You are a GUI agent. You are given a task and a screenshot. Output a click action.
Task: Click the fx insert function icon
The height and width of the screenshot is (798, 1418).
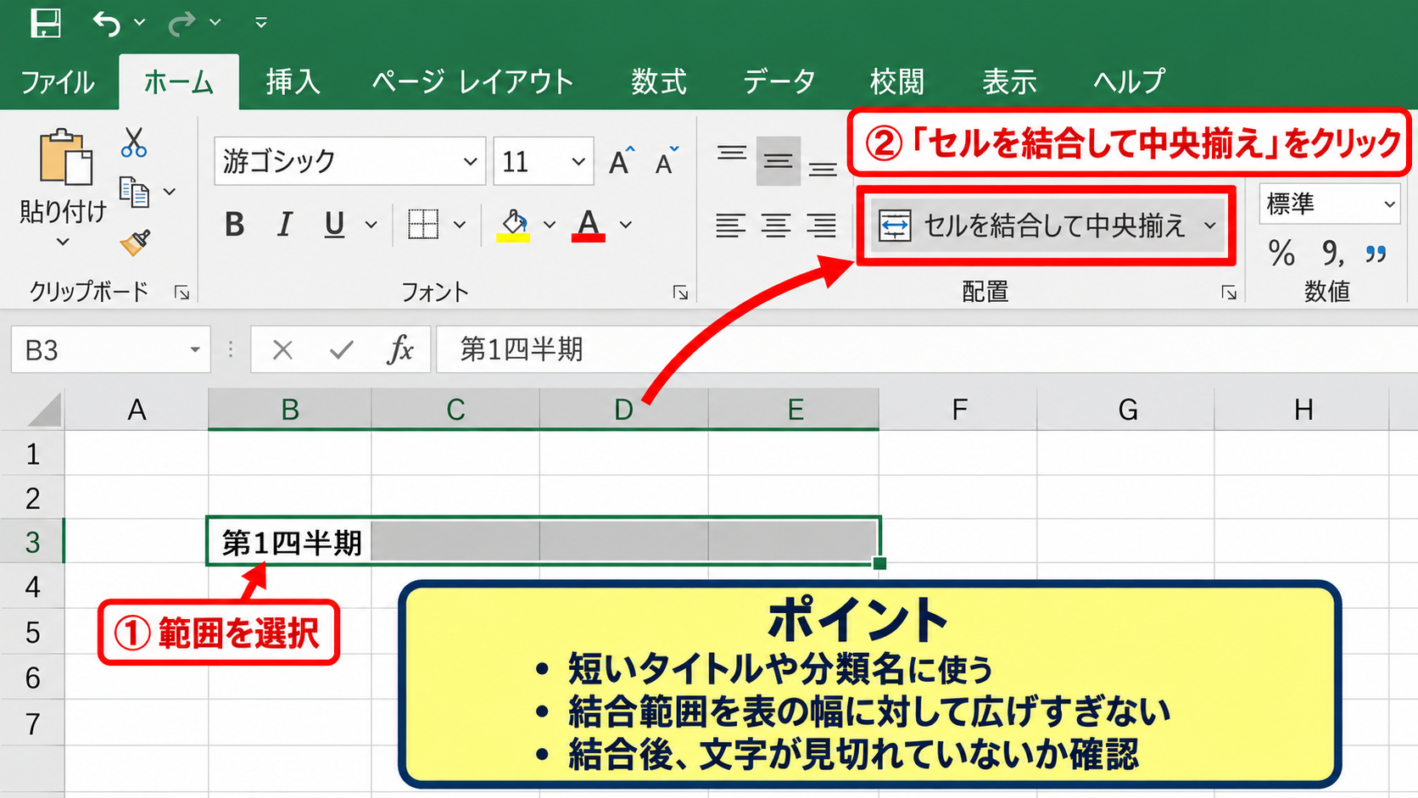click(x=399, y=349)
